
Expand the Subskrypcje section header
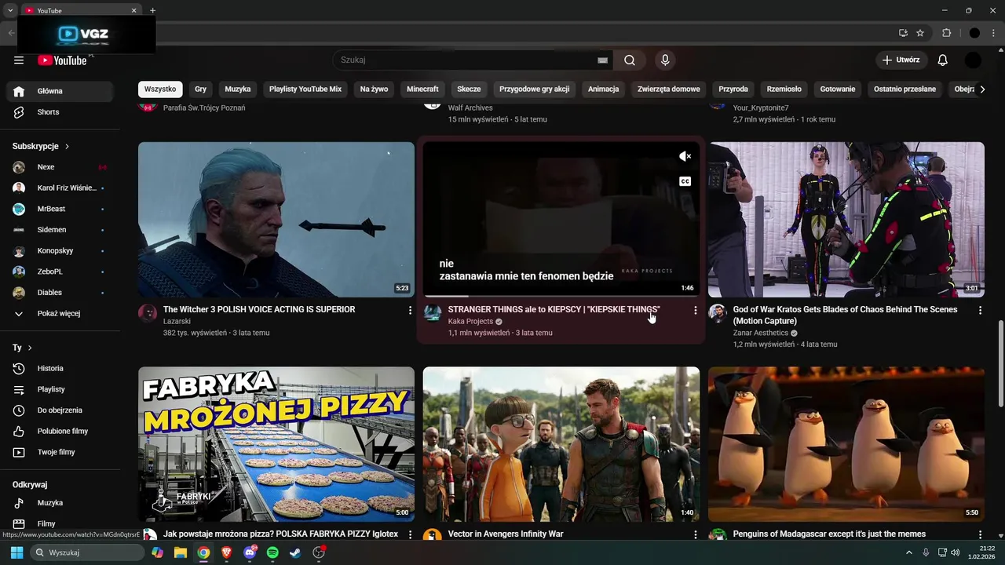[41, 147]
